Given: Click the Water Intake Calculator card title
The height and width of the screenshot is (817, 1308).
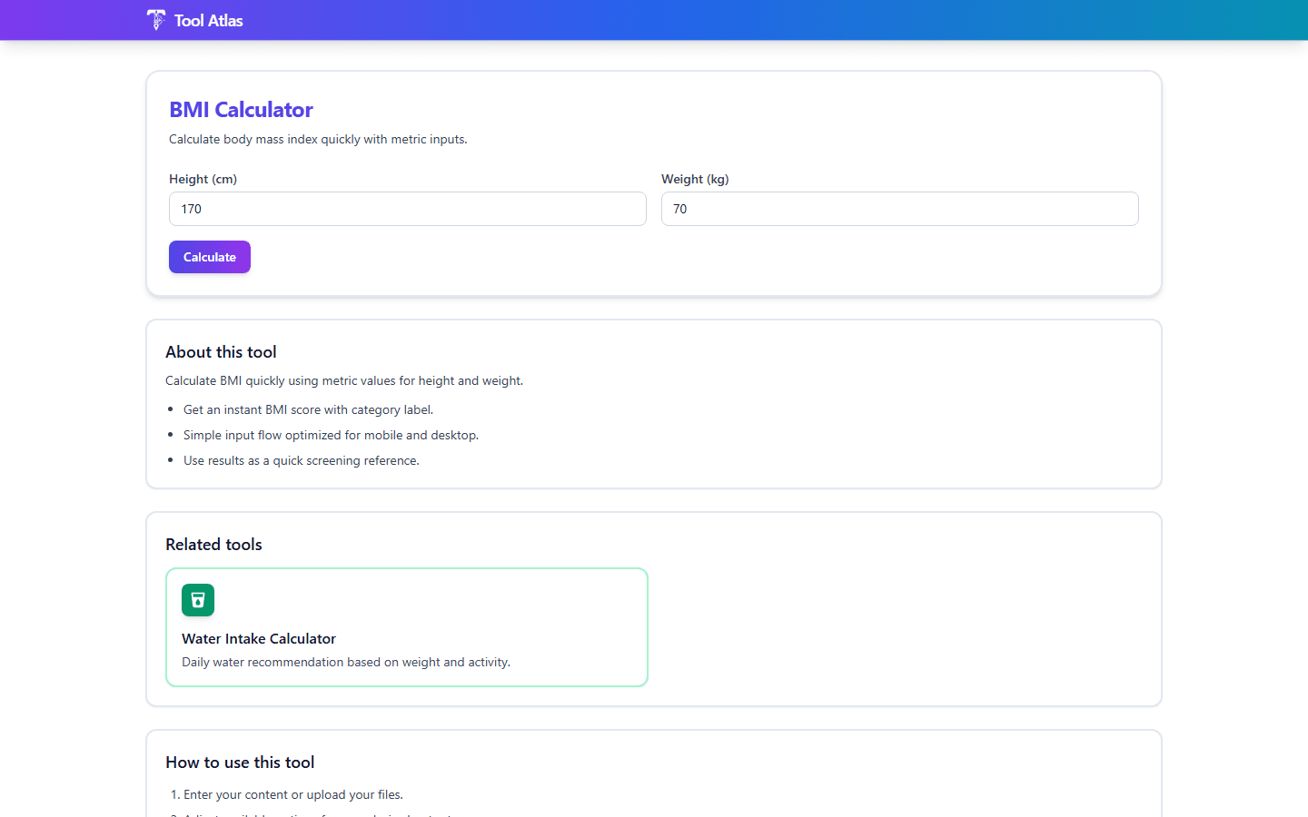Looking at the screenshot, I should pos(258,638).
